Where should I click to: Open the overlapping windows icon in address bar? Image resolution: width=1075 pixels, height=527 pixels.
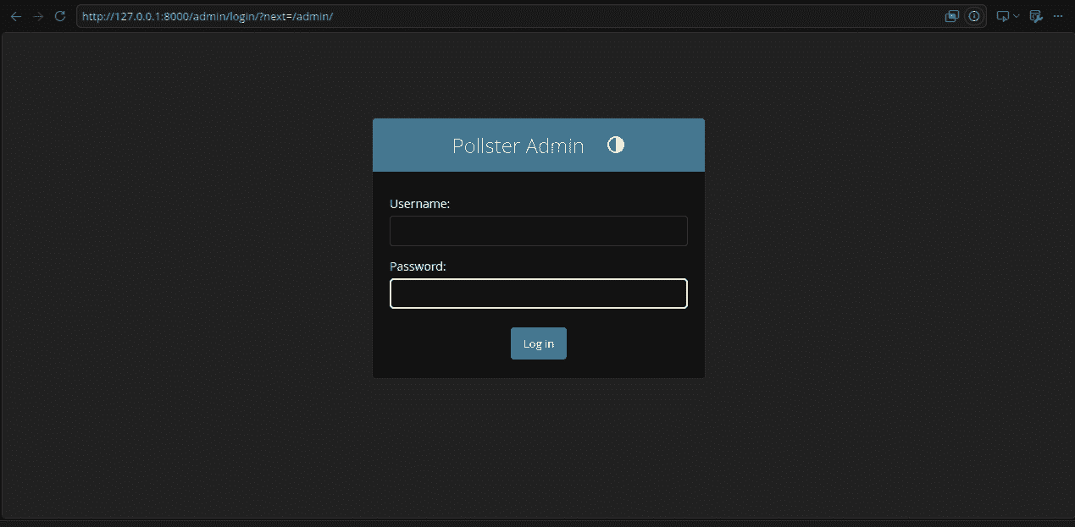point(952,16)
